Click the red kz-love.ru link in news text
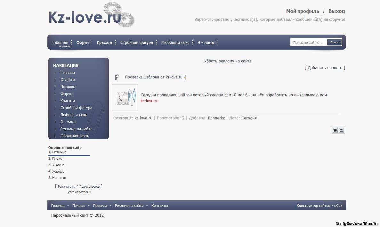 click(x=150, y=101)
